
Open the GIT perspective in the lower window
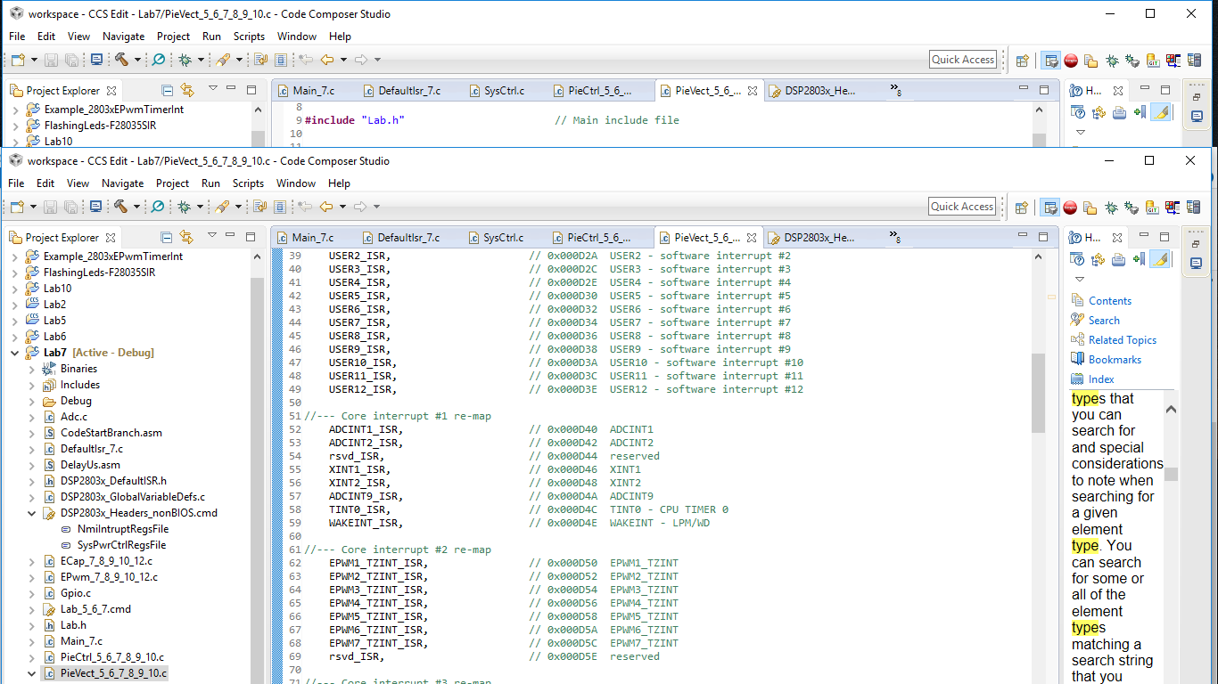pos(1152,208)
